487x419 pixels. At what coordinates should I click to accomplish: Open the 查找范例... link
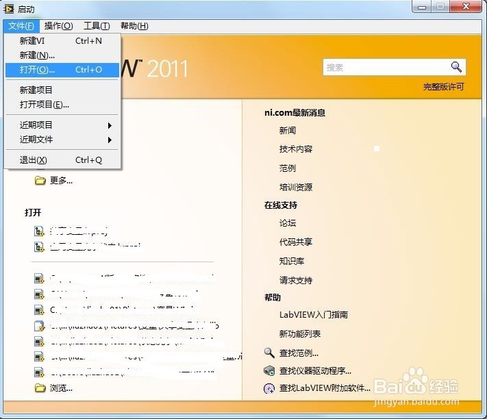click(x=299, y=353)
